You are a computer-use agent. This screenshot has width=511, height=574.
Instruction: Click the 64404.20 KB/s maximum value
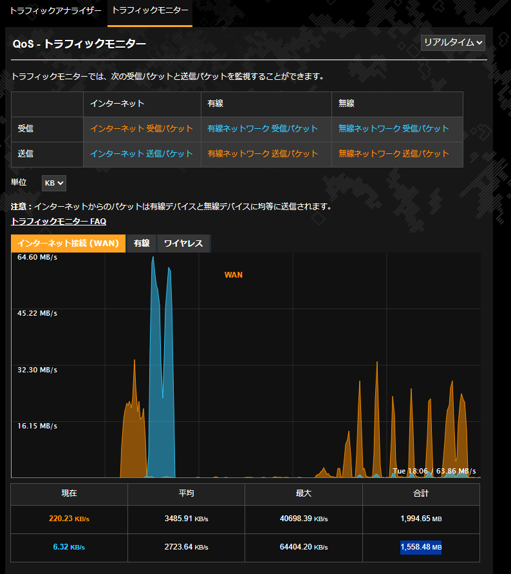click(304, 548)
